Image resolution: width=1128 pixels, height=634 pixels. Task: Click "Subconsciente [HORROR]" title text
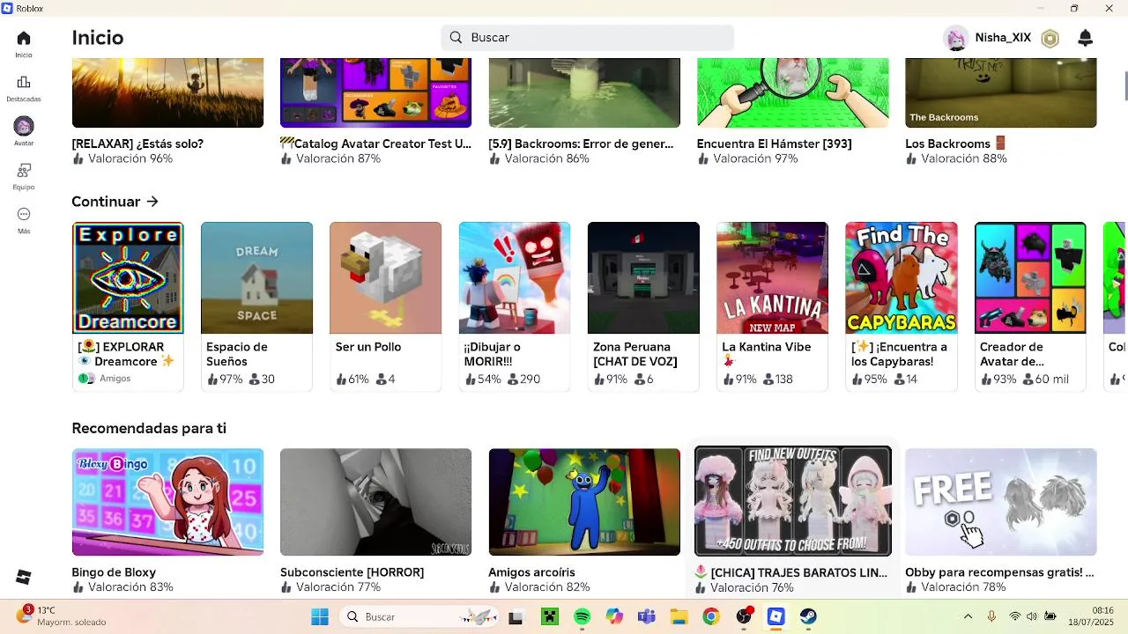(352, 572)
